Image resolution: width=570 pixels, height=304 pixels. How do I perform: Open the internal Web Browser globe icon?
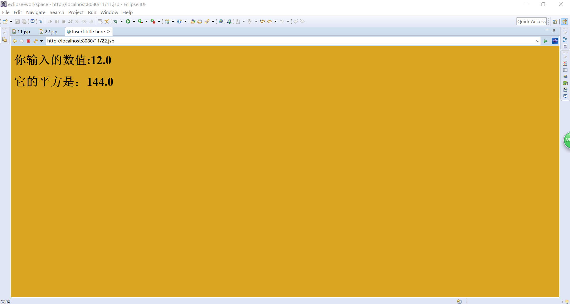tap(221, 21)
